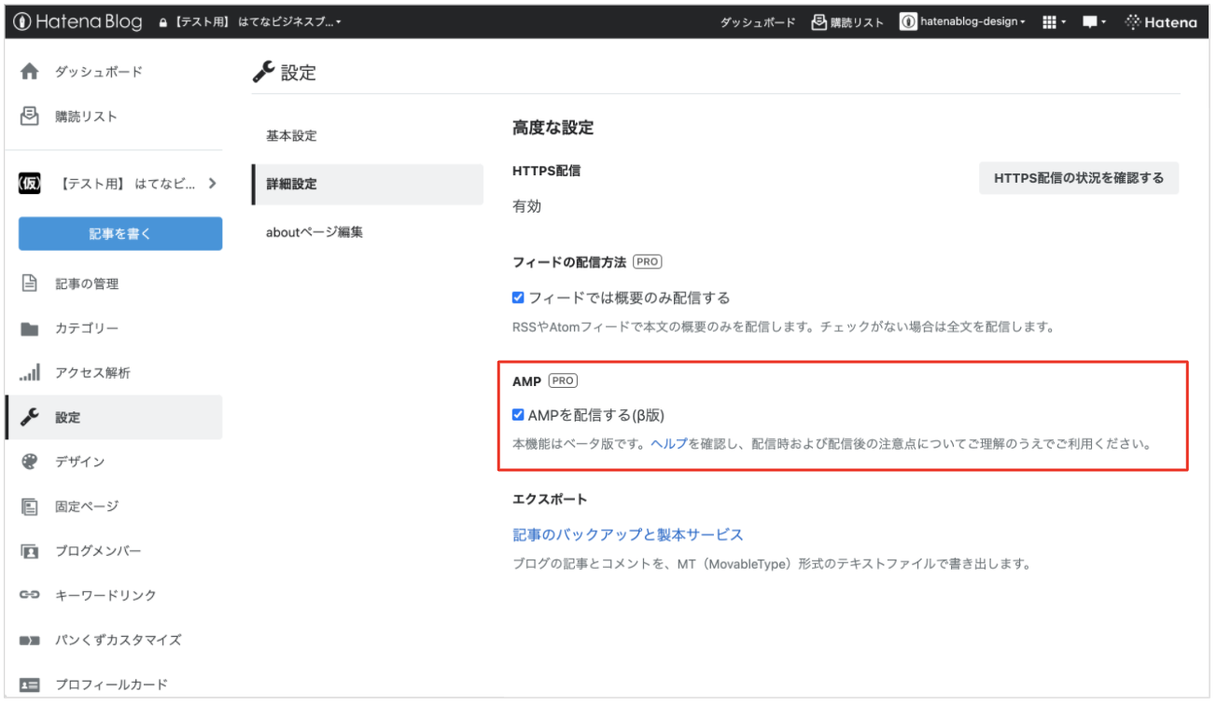Open design via the palette icon
This screenshot has height=705, width=1217.
pos(30,462)
